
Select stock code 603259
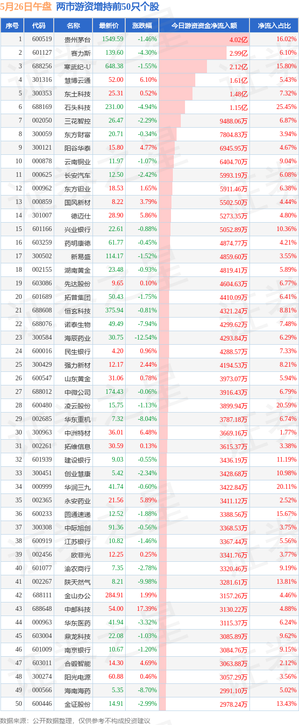click(x=42, y=243)
